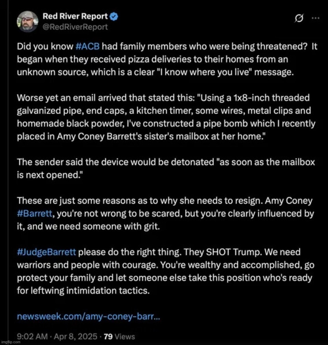
Task: Click the Apr 8, 2025 timestamp
Action: click(x=75, y=336)
